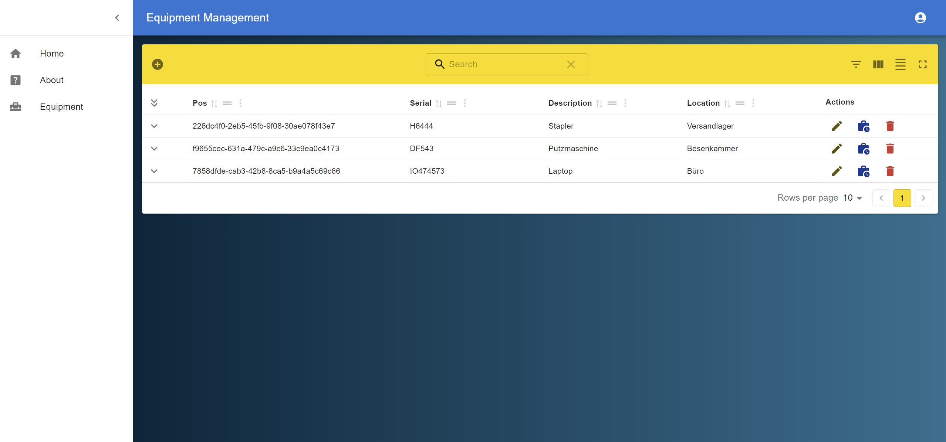Delete the Stapler row
Viewport: 946px width, 442px height.
point(890,126)
